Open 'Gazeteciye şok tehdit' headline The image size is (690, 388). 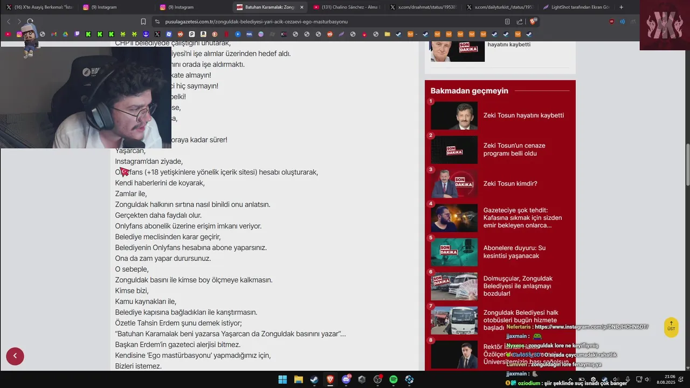(x=522, y=218)
